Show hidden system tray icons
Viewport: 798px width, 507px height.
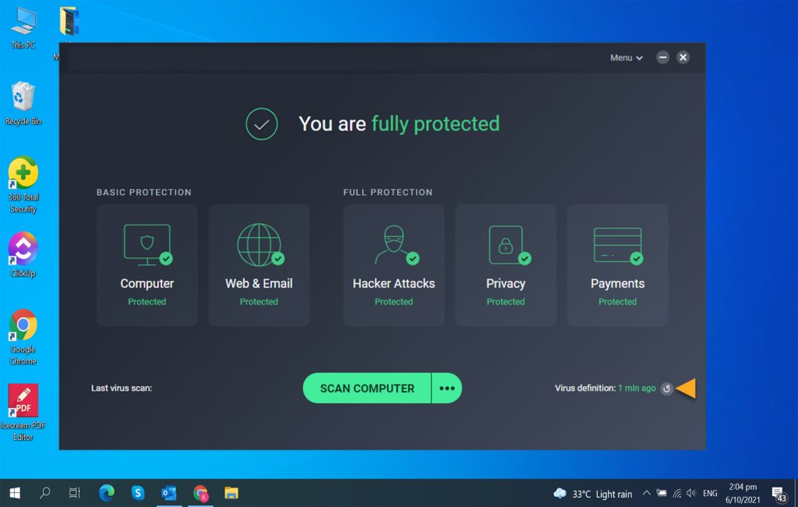click(x=646, y=494)
